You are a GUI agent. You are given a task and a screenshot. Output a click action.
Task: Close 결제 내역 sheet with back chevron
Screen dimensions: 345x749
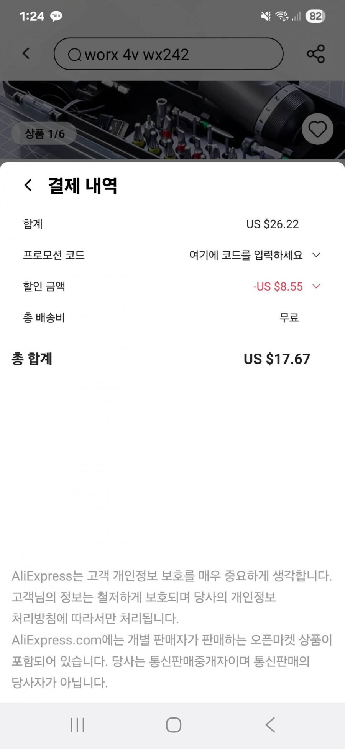(28, 185)
